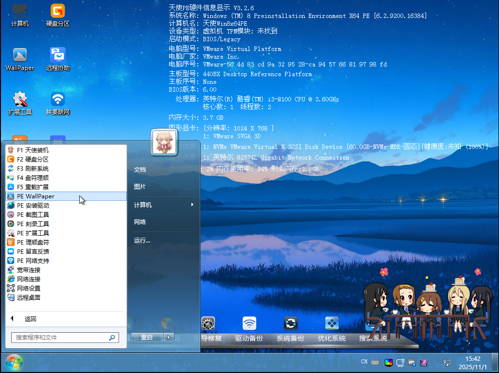The image size is (499, 373).
Task: Open the 扩展工具 desktop icon
Action: 20,103
